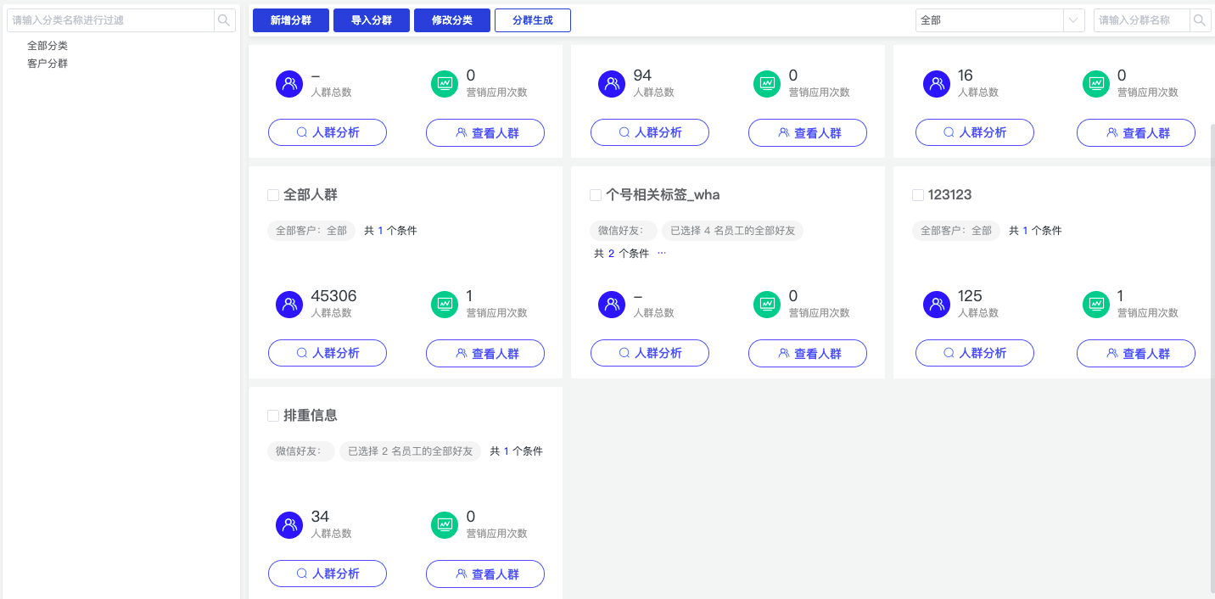Click people icon in 全部人群 card
Viewport: 1215px width, 599px height.
coord(289,304)
